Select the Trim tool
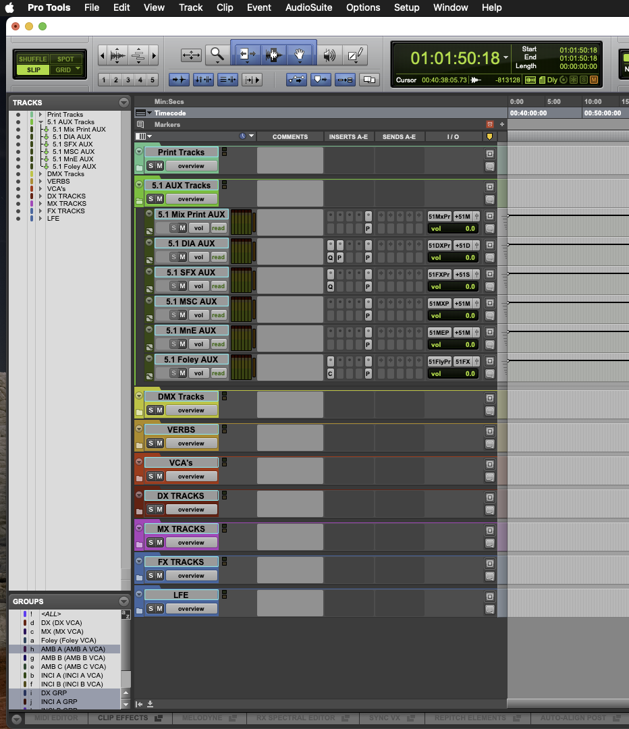The height and width of the screenshot is (729, 629). tap(248, 55)
